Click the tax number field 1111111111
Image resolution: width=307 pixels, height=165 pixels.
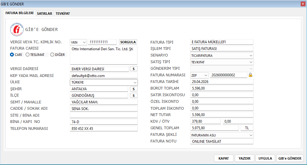click(102, 42)
